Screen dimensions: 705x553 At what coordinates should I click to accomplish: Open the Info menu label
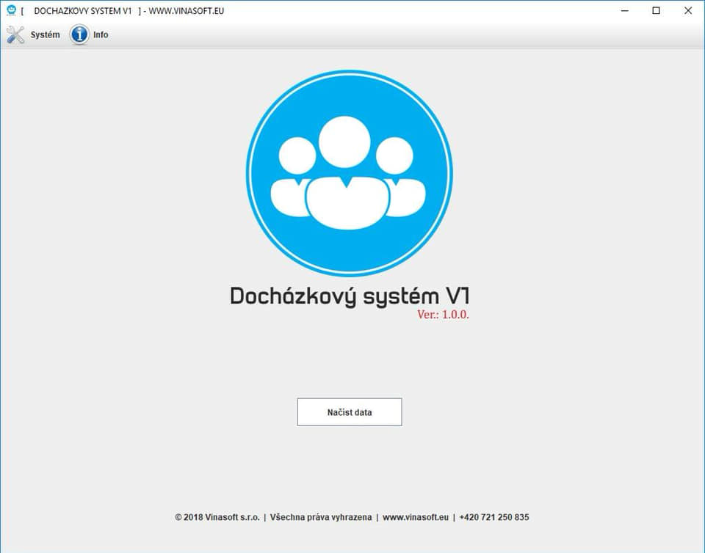101,34
